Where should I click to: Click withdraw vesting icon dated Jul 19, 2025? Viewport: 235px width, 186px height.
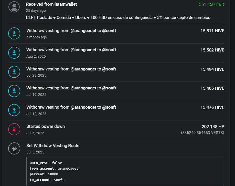[14, 91]
